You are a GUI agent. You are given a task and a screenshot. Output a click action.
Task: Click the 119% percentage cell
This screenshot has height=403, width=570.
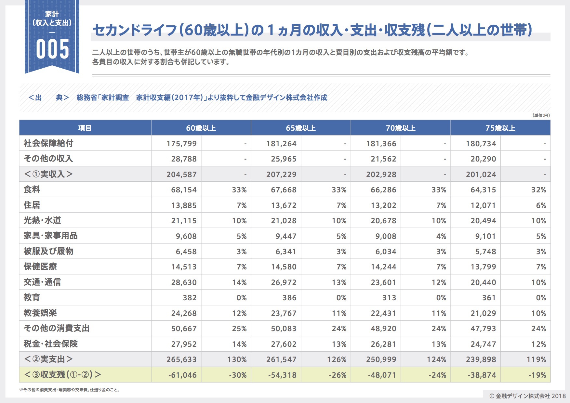pyautogui.click(x=536, y=359)
